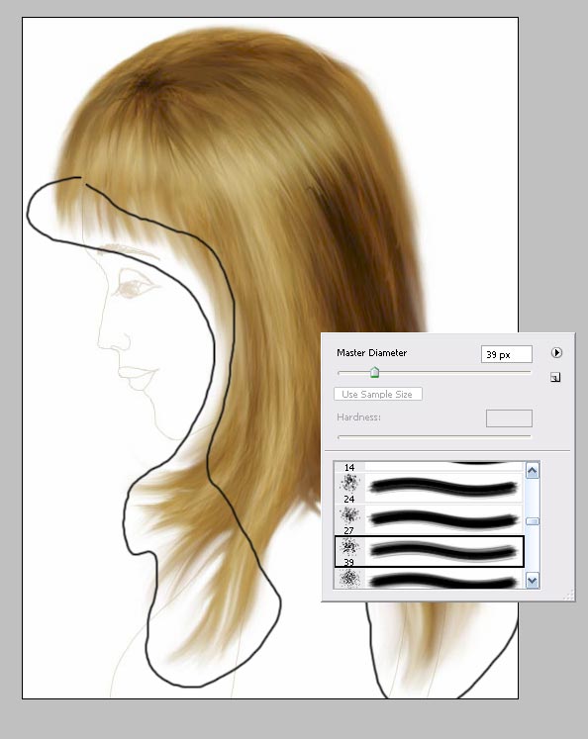Image resolution: width=588 pixels, height=739 pixels.
Task: Click the Master Diameter slider handle
Action: 374,373
